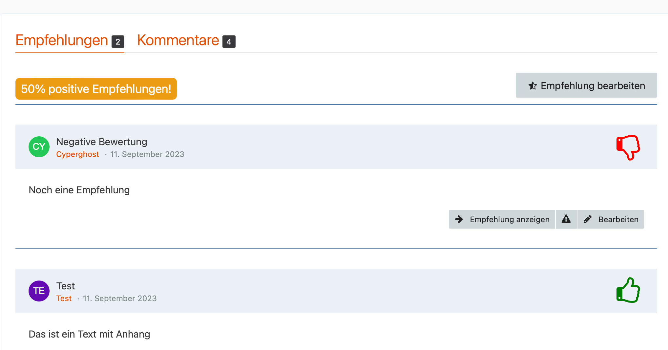Click the arrow icon beside Empfehlung anzeigen
Image resolution: width=668 pixels, height=350 pixels.
pyautogui.click(x=459, y=219)
